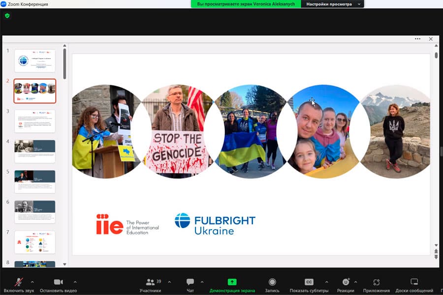Click main slide scroll up arrow
The width and height of the screenshot is (443, 295).
point(436,45)
